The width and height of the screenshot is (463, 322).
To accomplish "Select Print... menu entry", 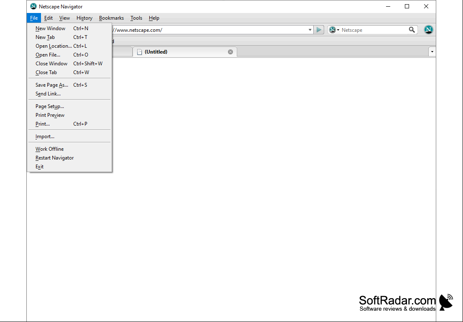I will (x=69, y=124).
